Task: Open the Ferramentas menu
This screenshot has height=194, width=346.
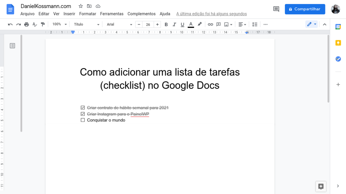Action: tap(112, 14)
